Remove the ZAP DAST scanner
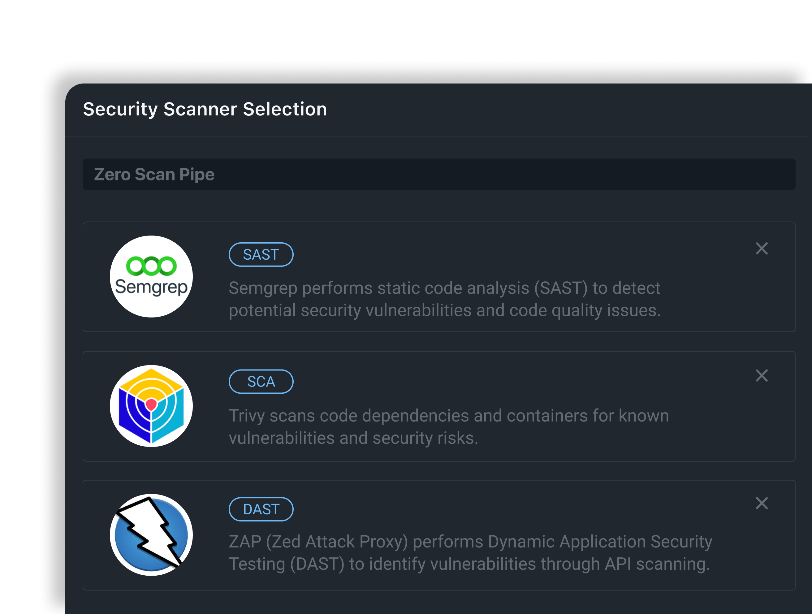The width and height of the screenshot is (812, 614). point(761,503)
